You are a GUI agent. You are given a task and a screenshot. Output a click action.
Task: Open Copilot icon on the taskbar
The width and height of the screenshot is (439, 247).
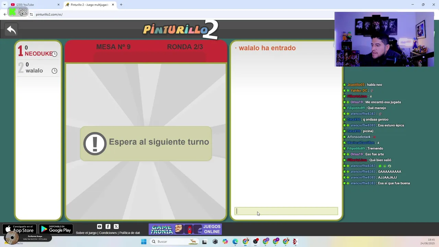225,242
